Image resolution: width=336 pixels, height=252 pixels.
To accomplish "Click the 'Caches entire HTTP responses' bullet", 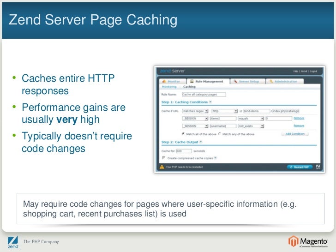I will coord(68,84).
